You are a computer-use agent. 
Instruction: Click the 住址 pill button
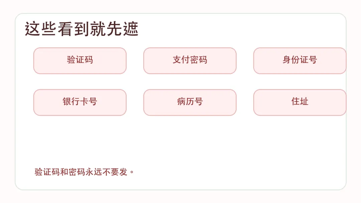[300, 102]
